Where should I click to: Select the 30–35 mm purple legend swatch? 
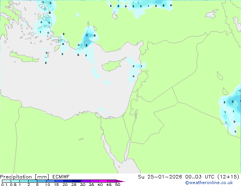pos(85,181)
